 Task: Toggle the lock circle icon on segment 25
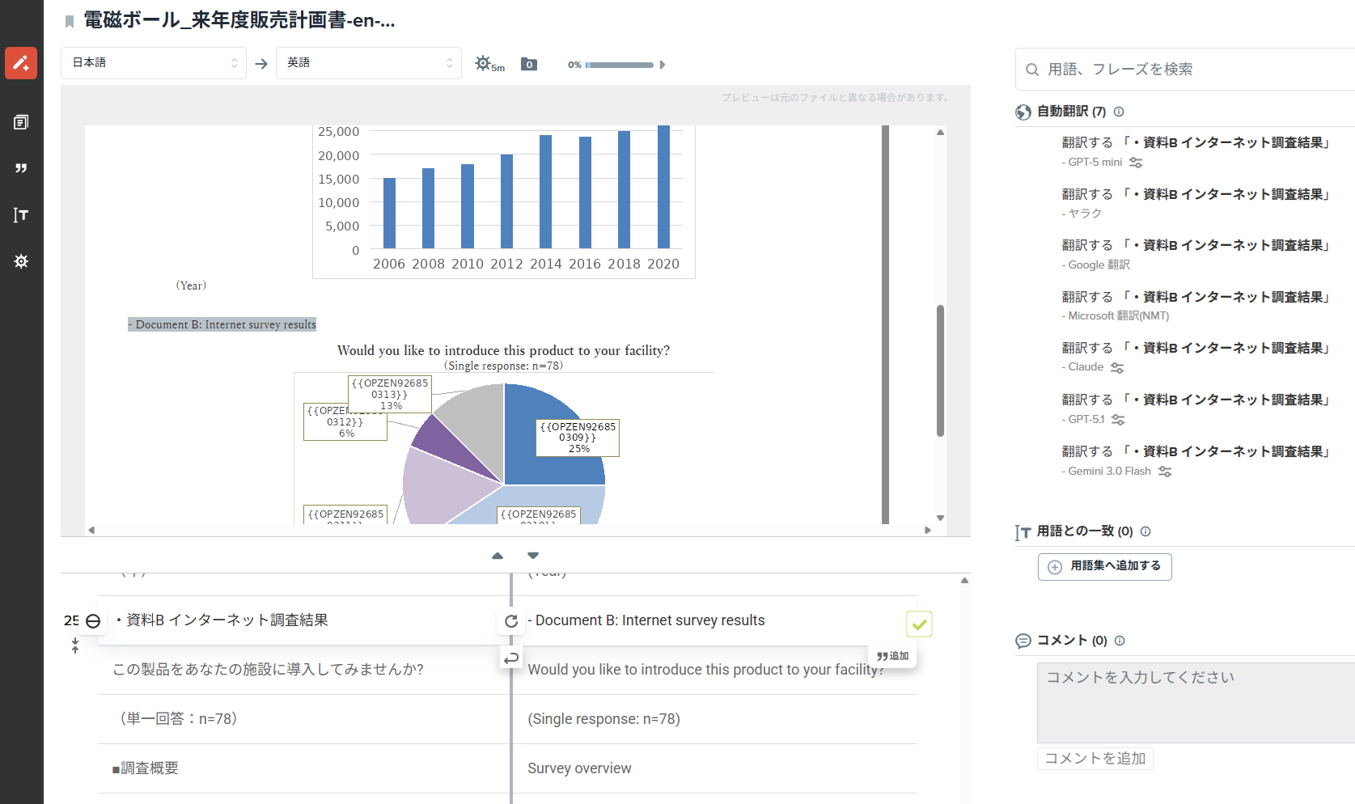tap(93, 621)
